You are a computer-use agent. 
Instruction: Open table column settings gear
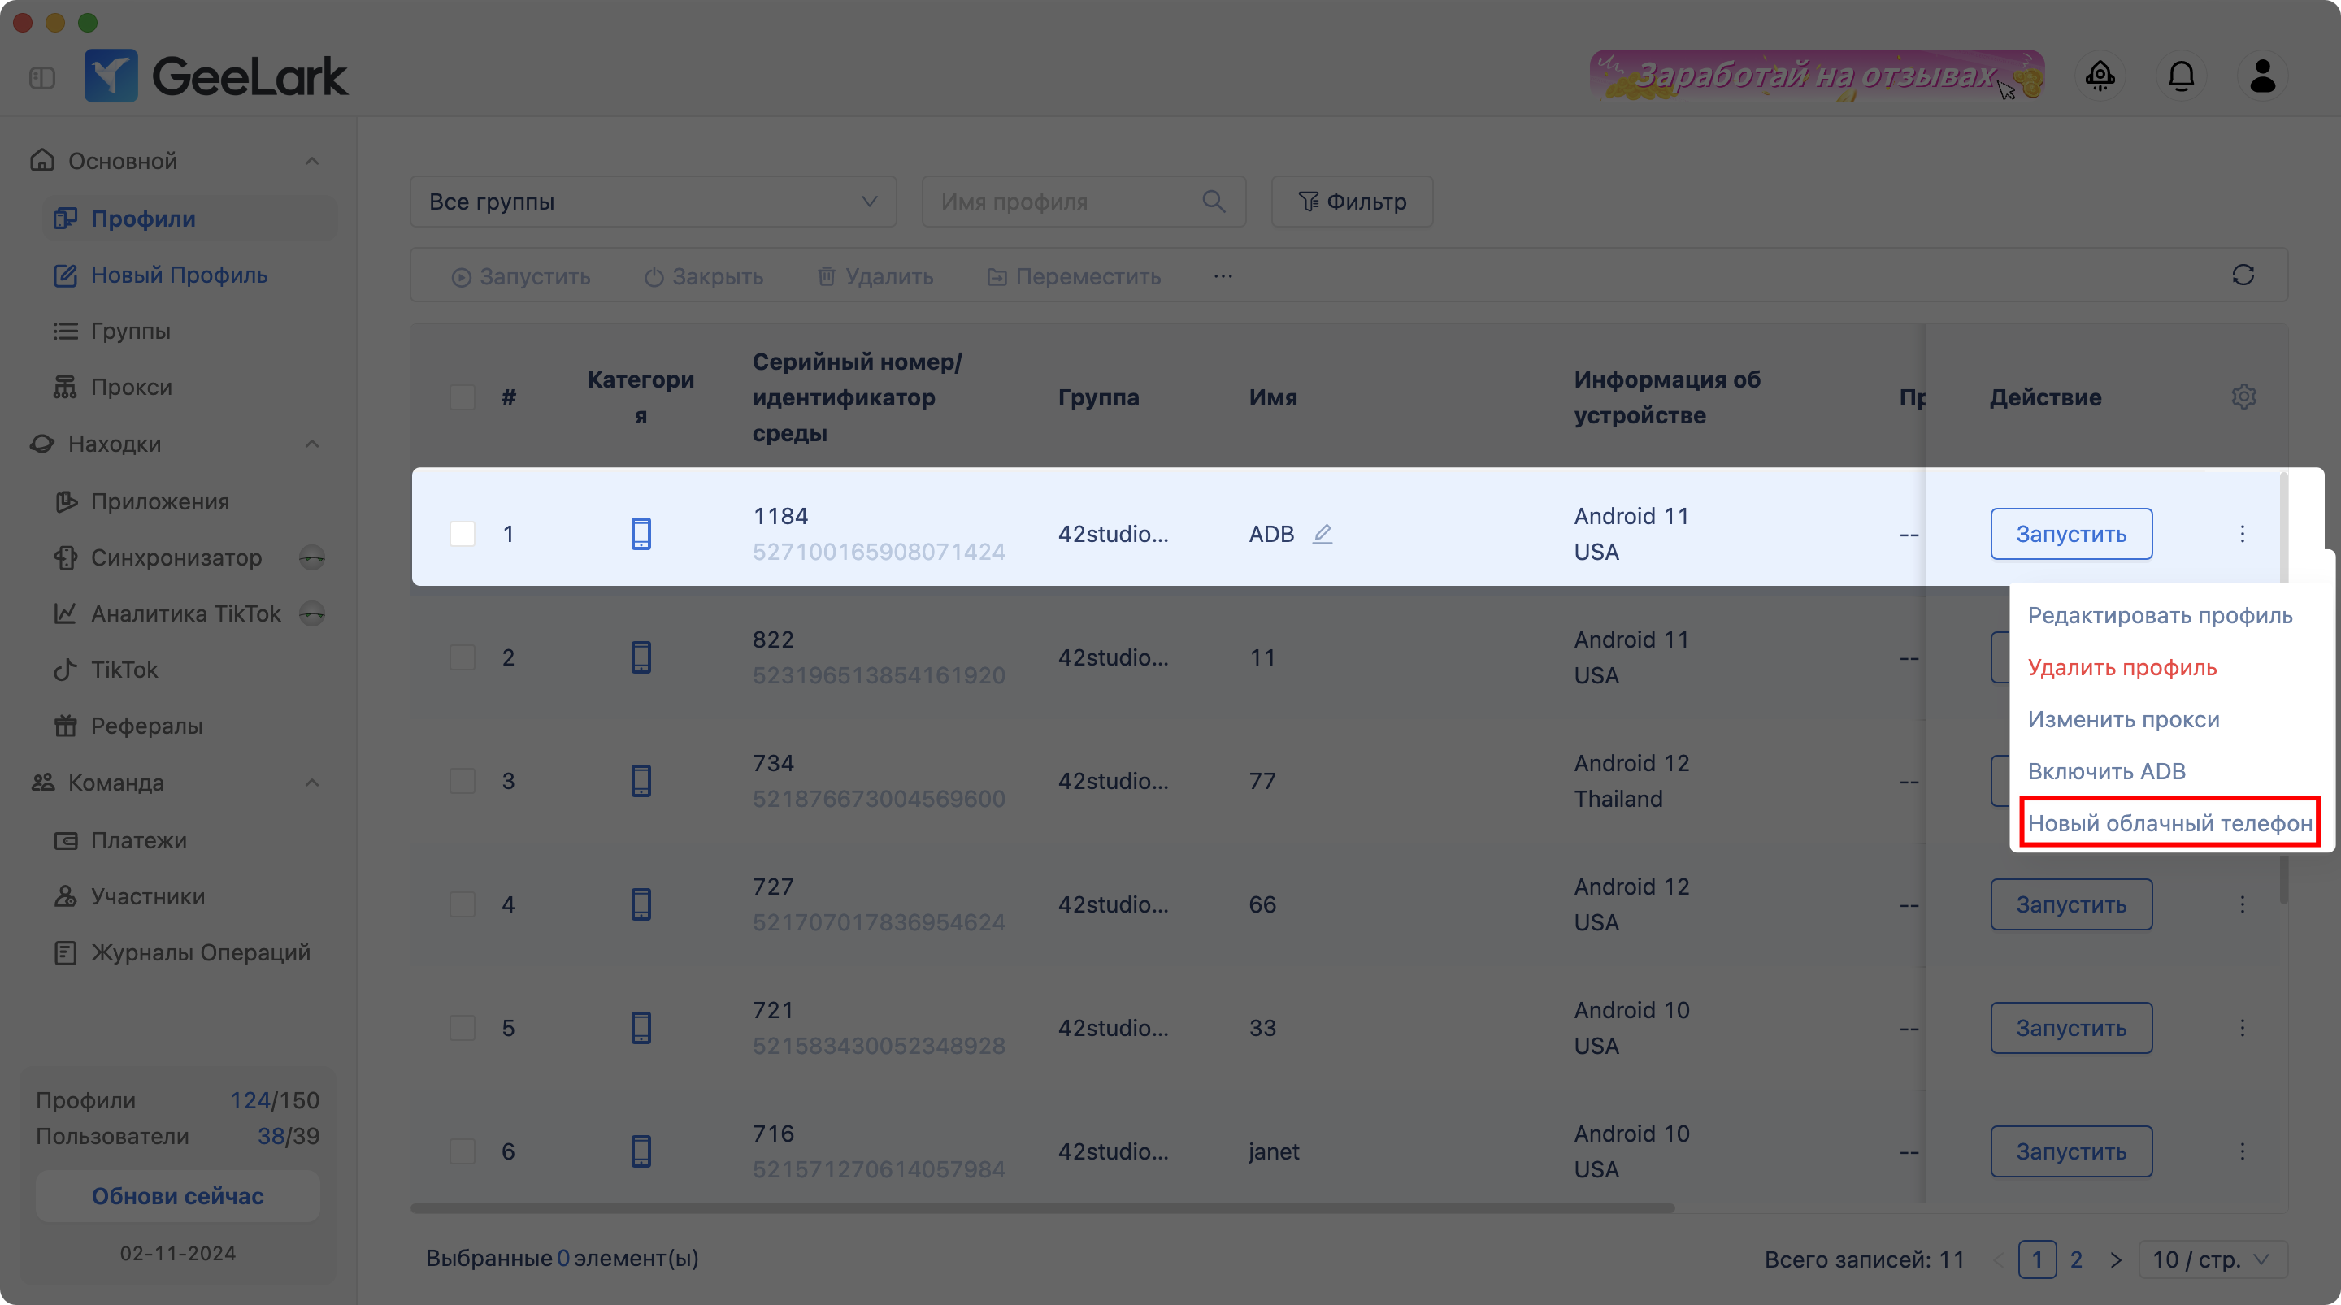[x=2243, y=397]
